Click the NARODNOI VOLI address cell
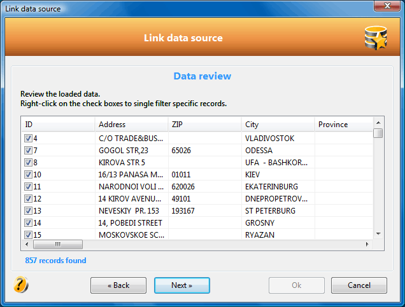 point(131,187)
